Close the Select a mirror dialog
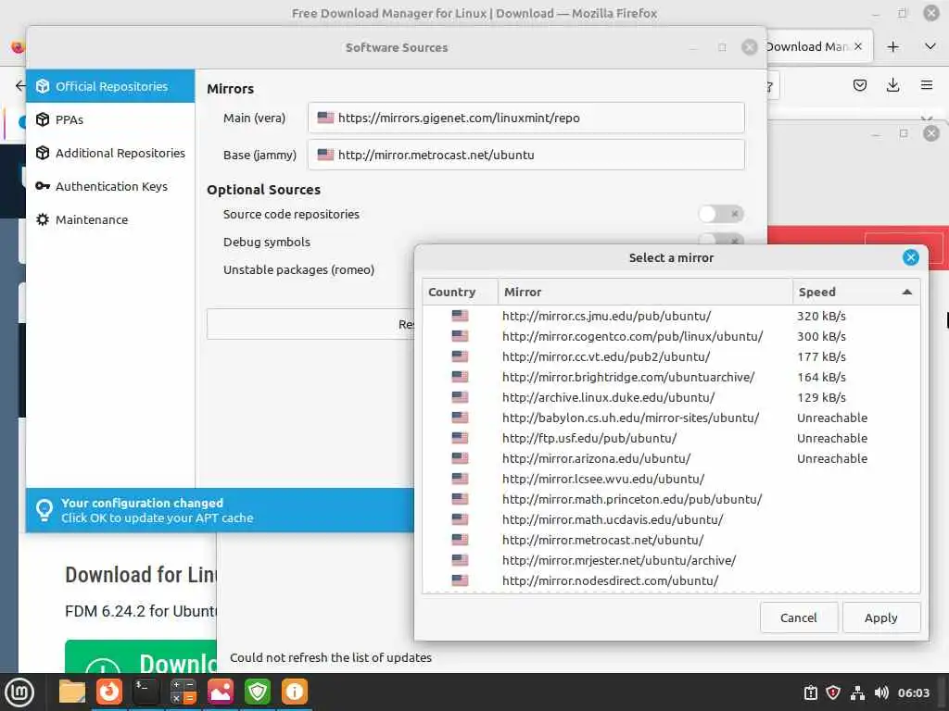Image resolution: width=949 pixels, height=711 pixels. pyautogui.click(x=910, y=257)
